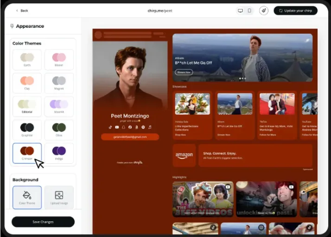The image size is (331, 237).
Task: Select the Graphite color theme
Action: tap(27, 130)
